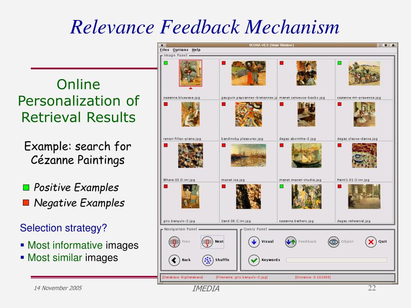Click the green Positive Examples legend square

click(x=26, y=188)
